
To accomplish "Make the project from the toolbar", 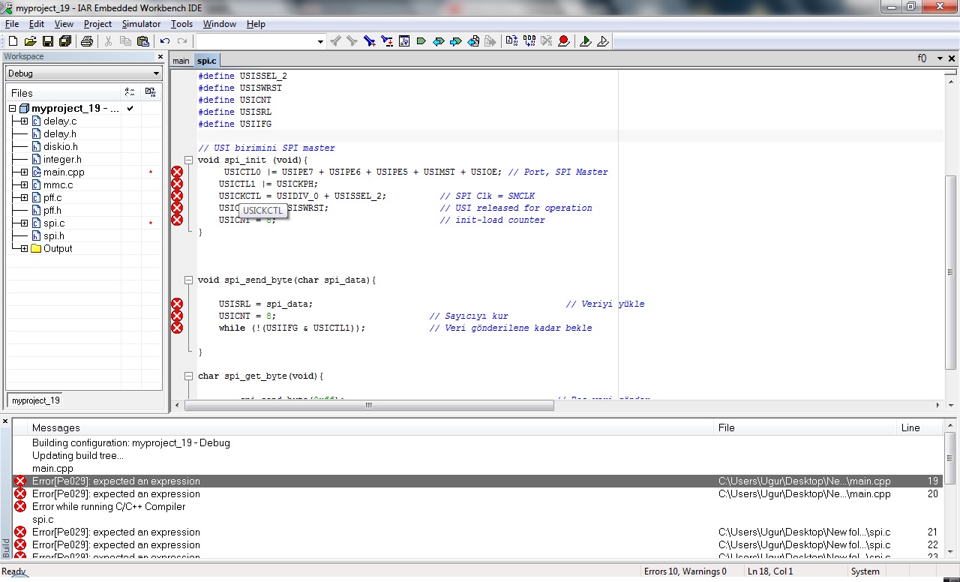I will 529,41.
